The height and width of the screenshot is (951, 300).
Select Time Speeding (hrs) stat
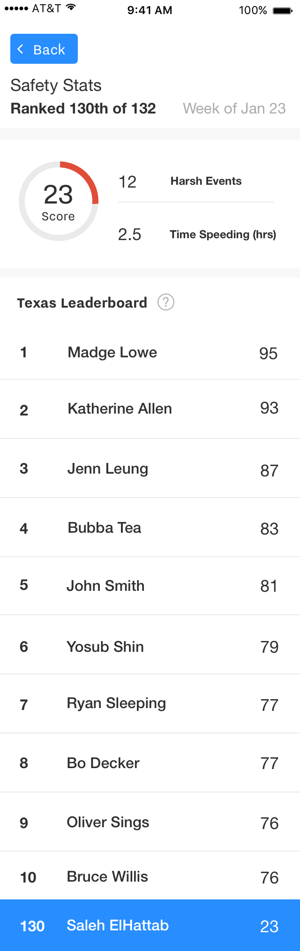(x=197, y=234)
